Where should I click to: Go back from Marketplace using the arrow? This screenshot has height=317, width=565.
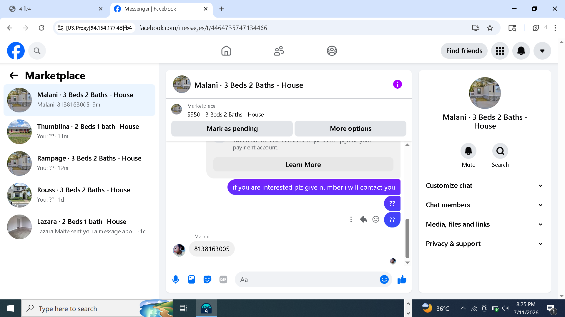point(14,75)
